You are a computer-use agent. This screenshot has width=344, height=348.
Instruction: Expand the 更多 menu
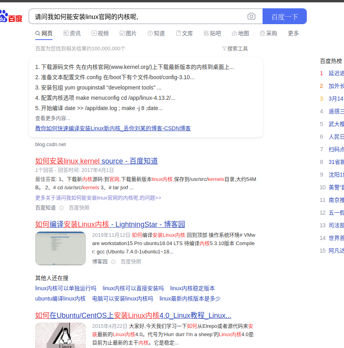[293, 33]
